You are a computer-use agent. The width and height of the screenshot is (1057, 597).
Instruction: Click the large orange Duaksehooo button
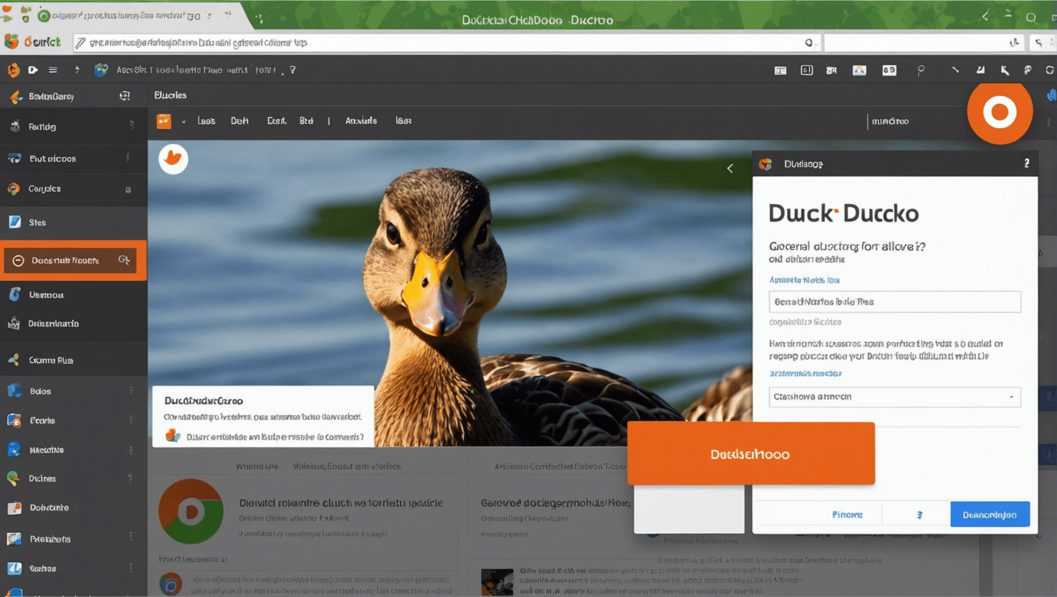[751, 454]
